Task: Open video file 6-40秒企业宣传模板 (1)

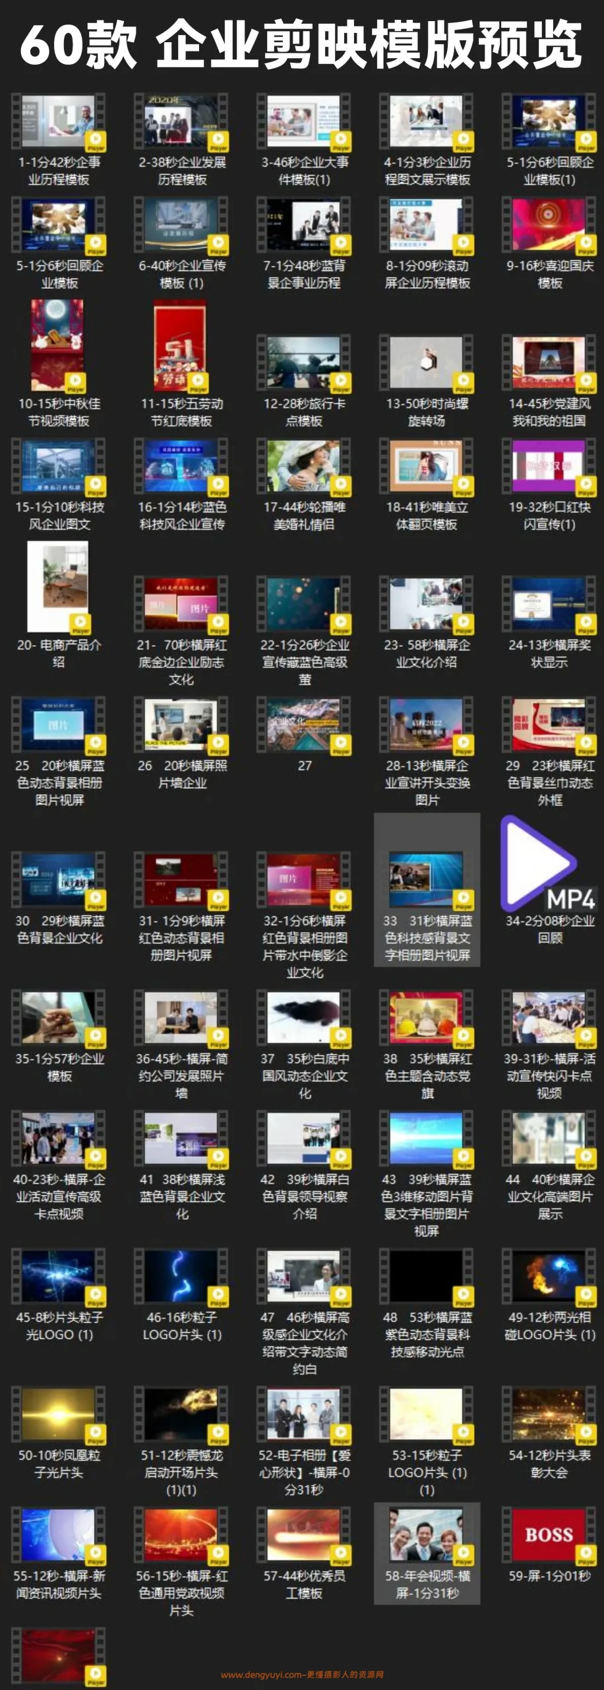Action: 181,226
